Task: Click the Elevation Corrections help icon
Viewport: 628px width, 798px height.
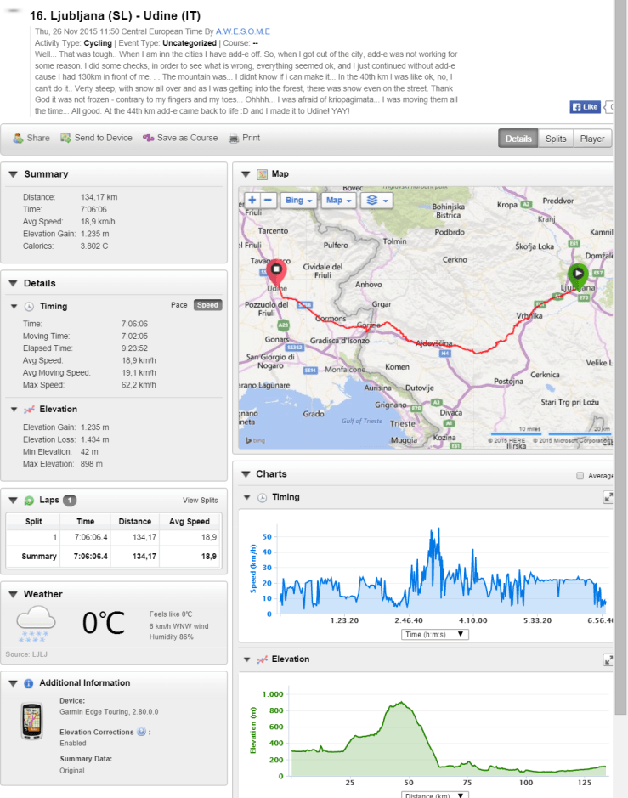Action: click(x=141, y=732)
